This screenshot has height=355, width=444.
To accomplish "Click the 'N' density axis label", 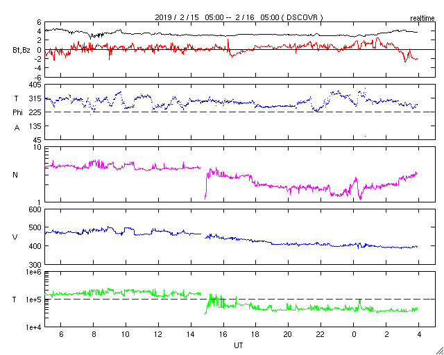I will [x=15, y=175].
